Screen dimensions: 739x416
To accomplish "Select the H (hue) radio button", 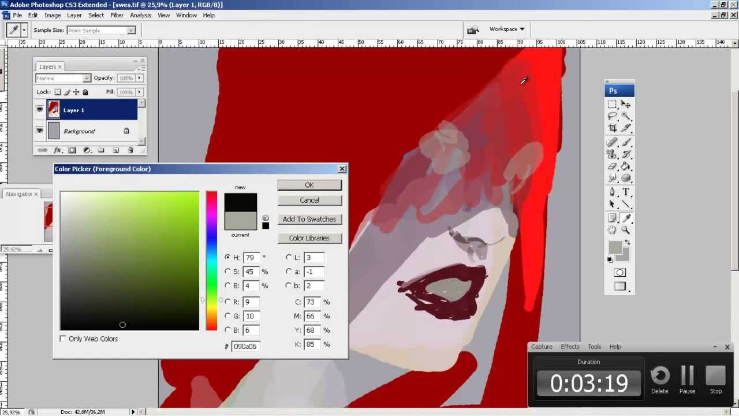I will tap(228, 258).
